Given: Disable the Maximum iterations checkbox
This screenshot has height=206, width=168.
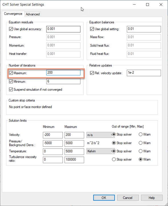Looking at the screenshot, I should (x=11, y=73).
